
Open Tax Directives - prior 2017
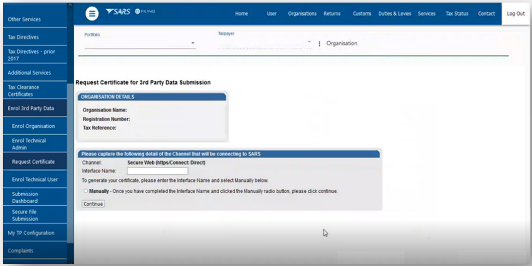(x=35, y=55)
